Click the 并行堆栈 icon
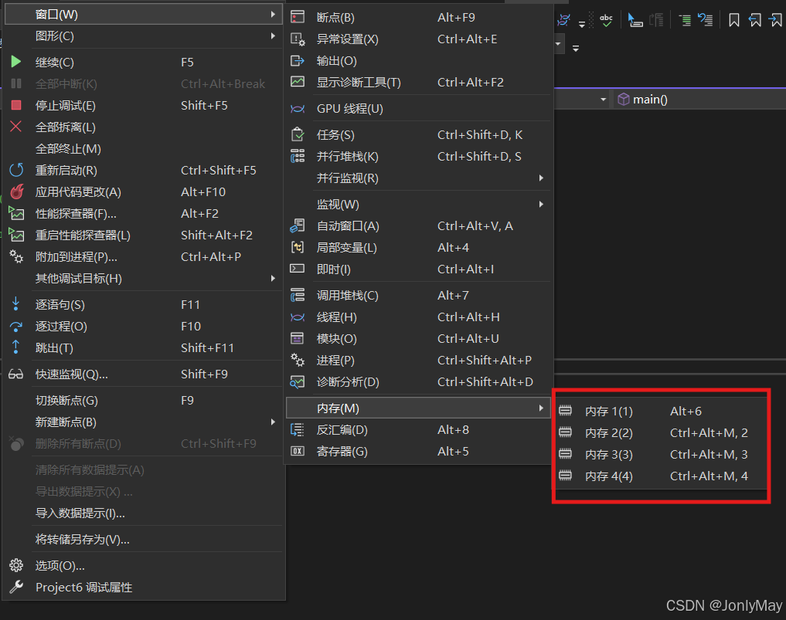 click(x=298, y=156)
